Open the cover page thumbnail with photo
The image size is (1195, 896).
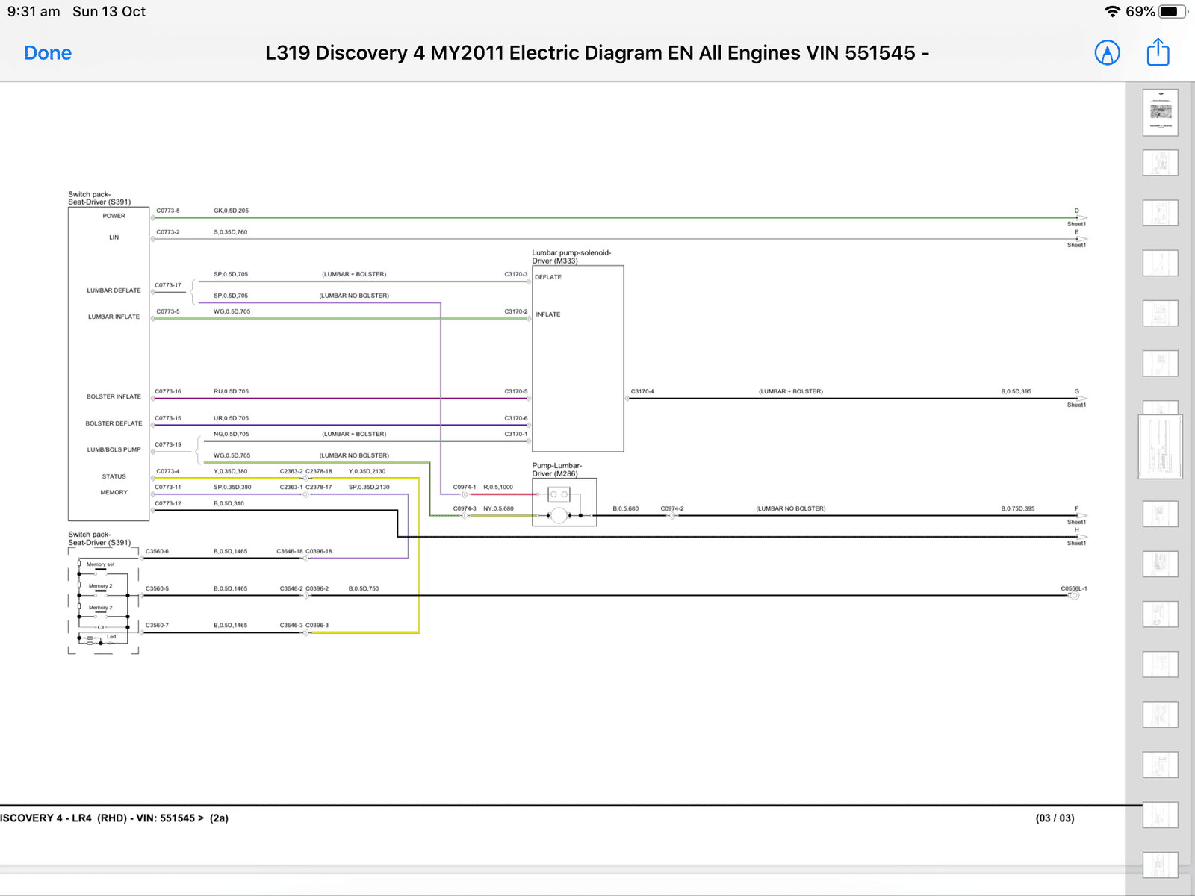tap(1160, 113)
